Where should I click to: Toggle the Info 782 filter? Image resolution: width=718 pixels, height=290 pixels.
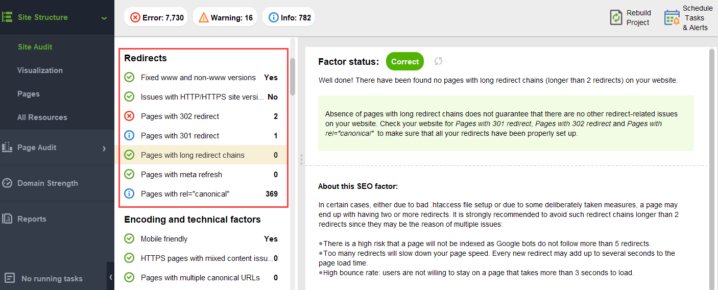(x=289, y=17)
